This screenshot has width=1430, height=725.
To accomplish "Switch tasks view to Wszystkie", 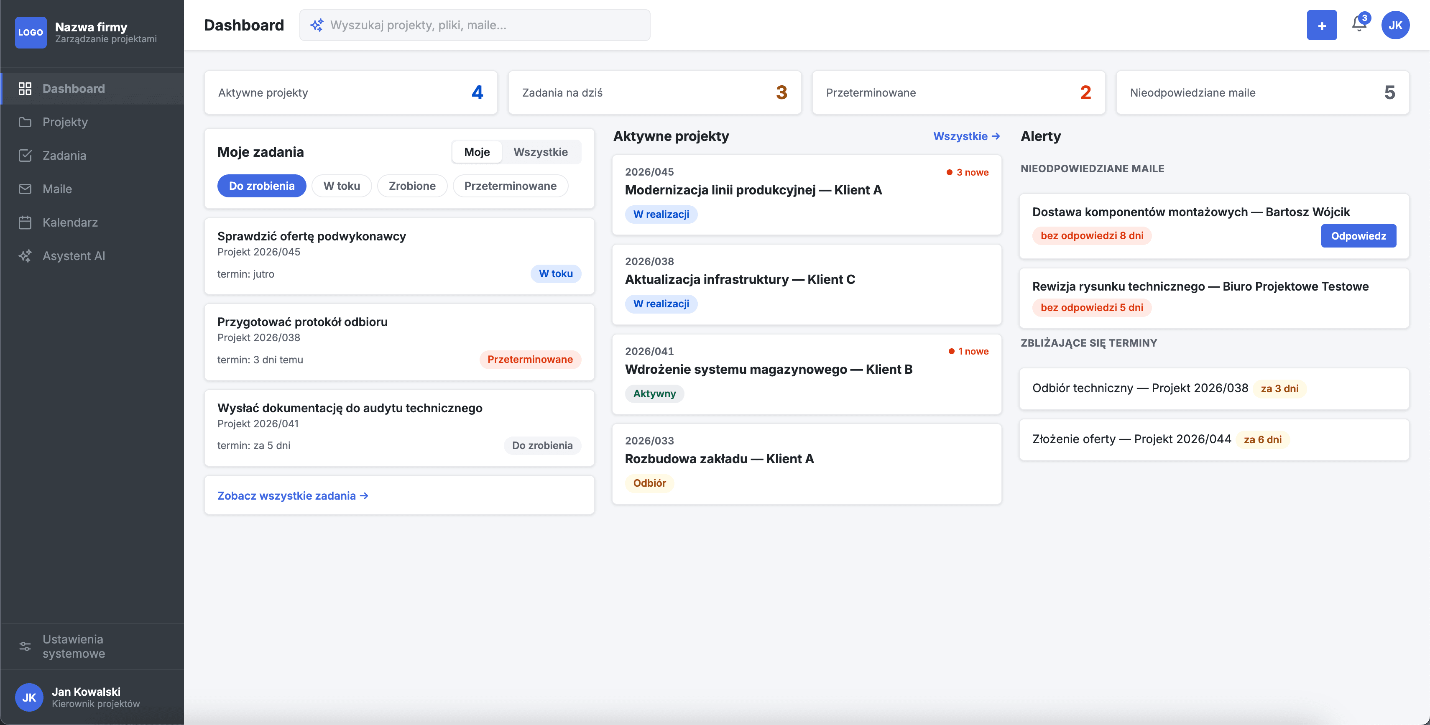I will pyautogui.click(x=540, y=152).
